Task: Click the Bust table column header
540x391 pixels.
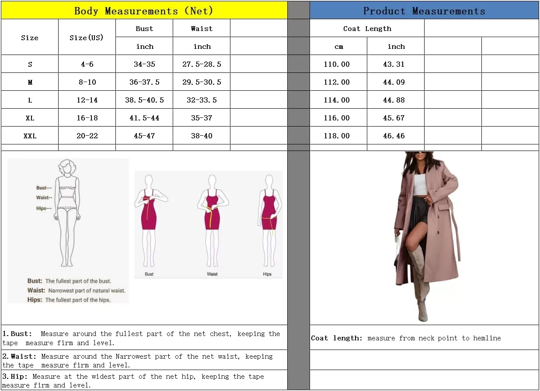Action: [144, 28]
